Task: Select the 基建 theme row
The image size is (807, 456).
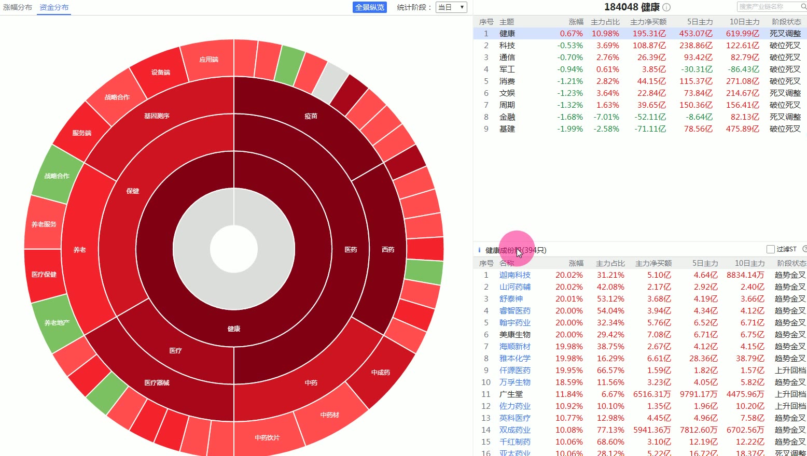Action: (640, 129)
